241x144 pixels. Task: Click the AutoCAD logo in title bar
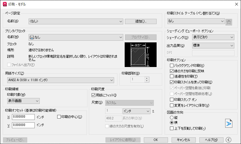tap(5, 4)
